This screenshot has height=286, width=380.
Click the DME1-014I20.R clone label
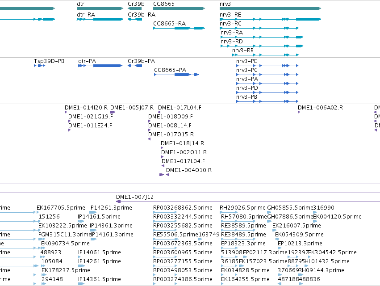(86, 108)
